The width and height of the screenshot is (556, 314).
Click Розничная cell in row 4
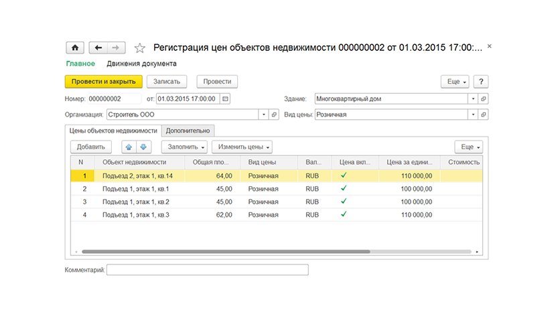tap(269, 215)
